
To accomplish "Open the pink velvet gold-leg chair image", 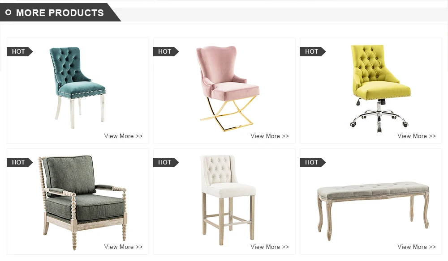I will [228, 88].
